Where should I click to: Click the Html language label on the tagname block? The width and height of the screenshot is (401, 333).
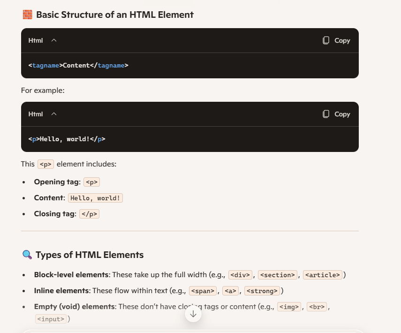[x=36, y=40]
